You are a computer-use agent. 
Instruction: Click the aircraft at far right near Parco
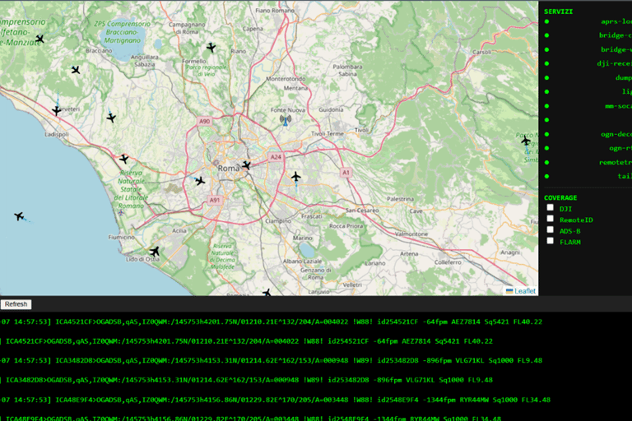coord(526,141)
